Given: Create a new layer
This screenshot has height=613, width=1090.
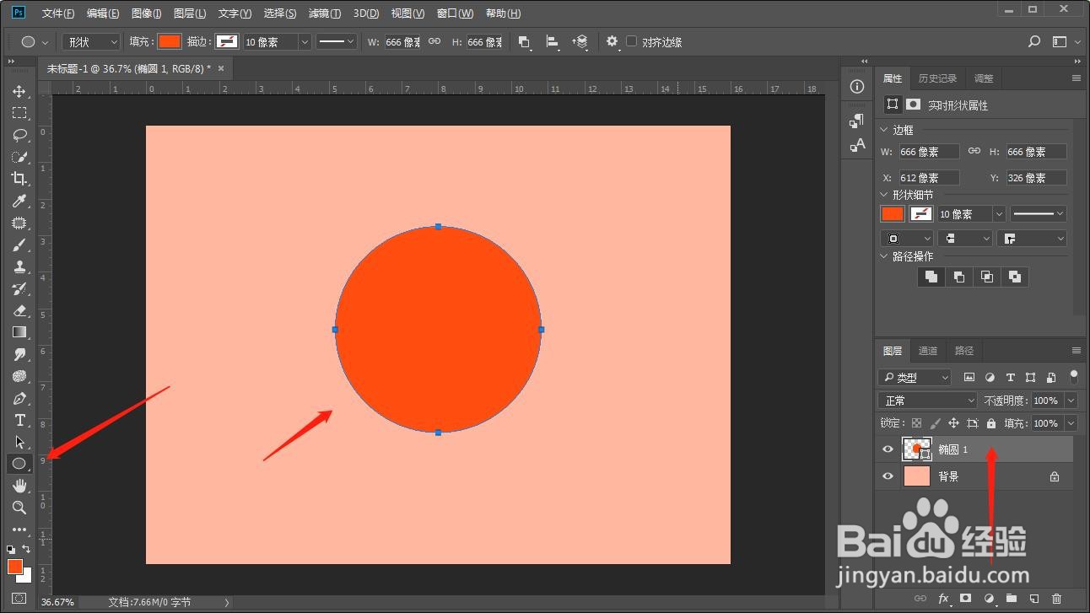Looking at the screenshot, I should point(1034,599).
